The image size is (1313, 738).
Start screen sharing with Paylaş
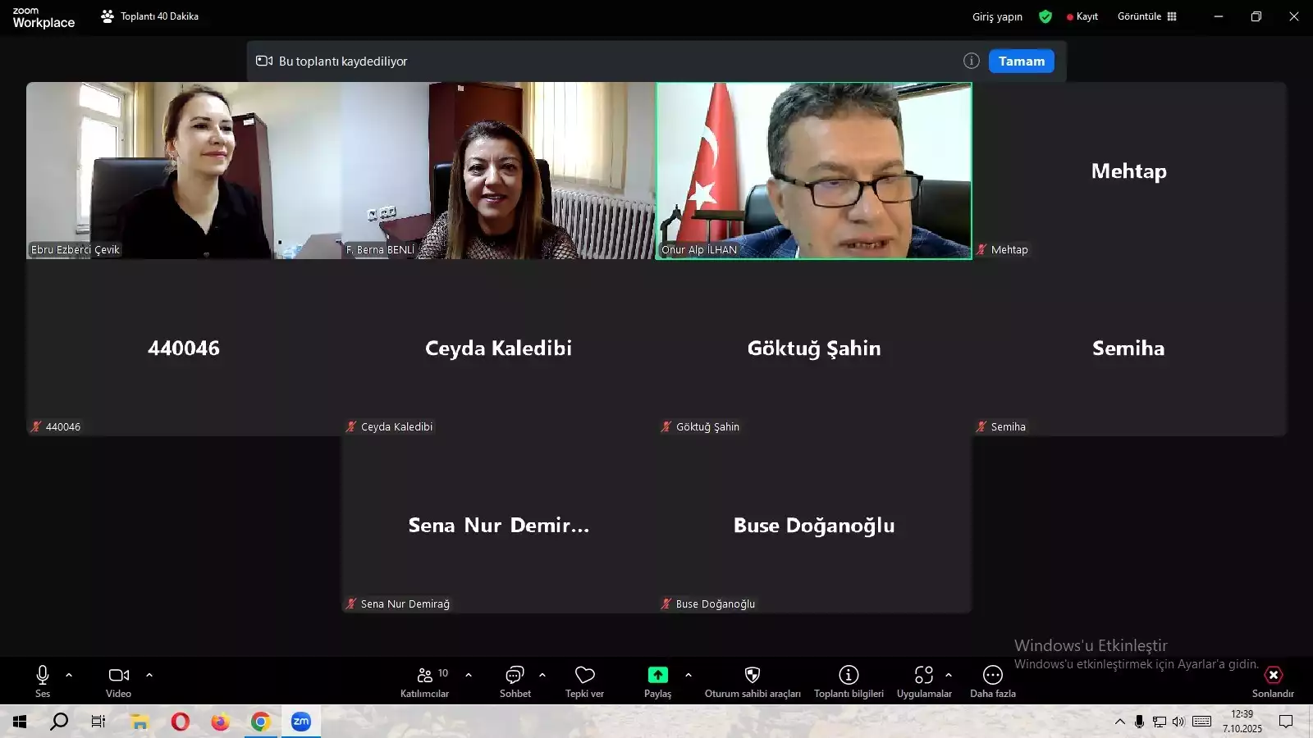[x=657, y=681]
